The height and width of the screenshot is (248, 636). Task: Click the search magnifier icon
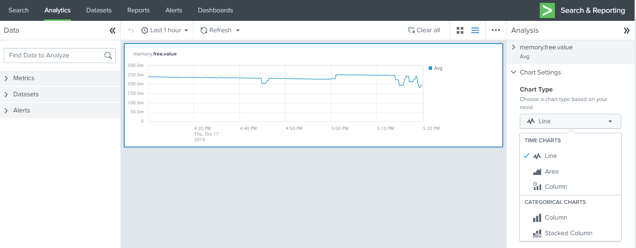108,55
